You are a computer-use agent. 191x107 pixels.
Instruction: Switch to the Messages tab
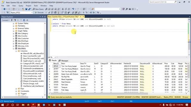click(x=63, y=61)
